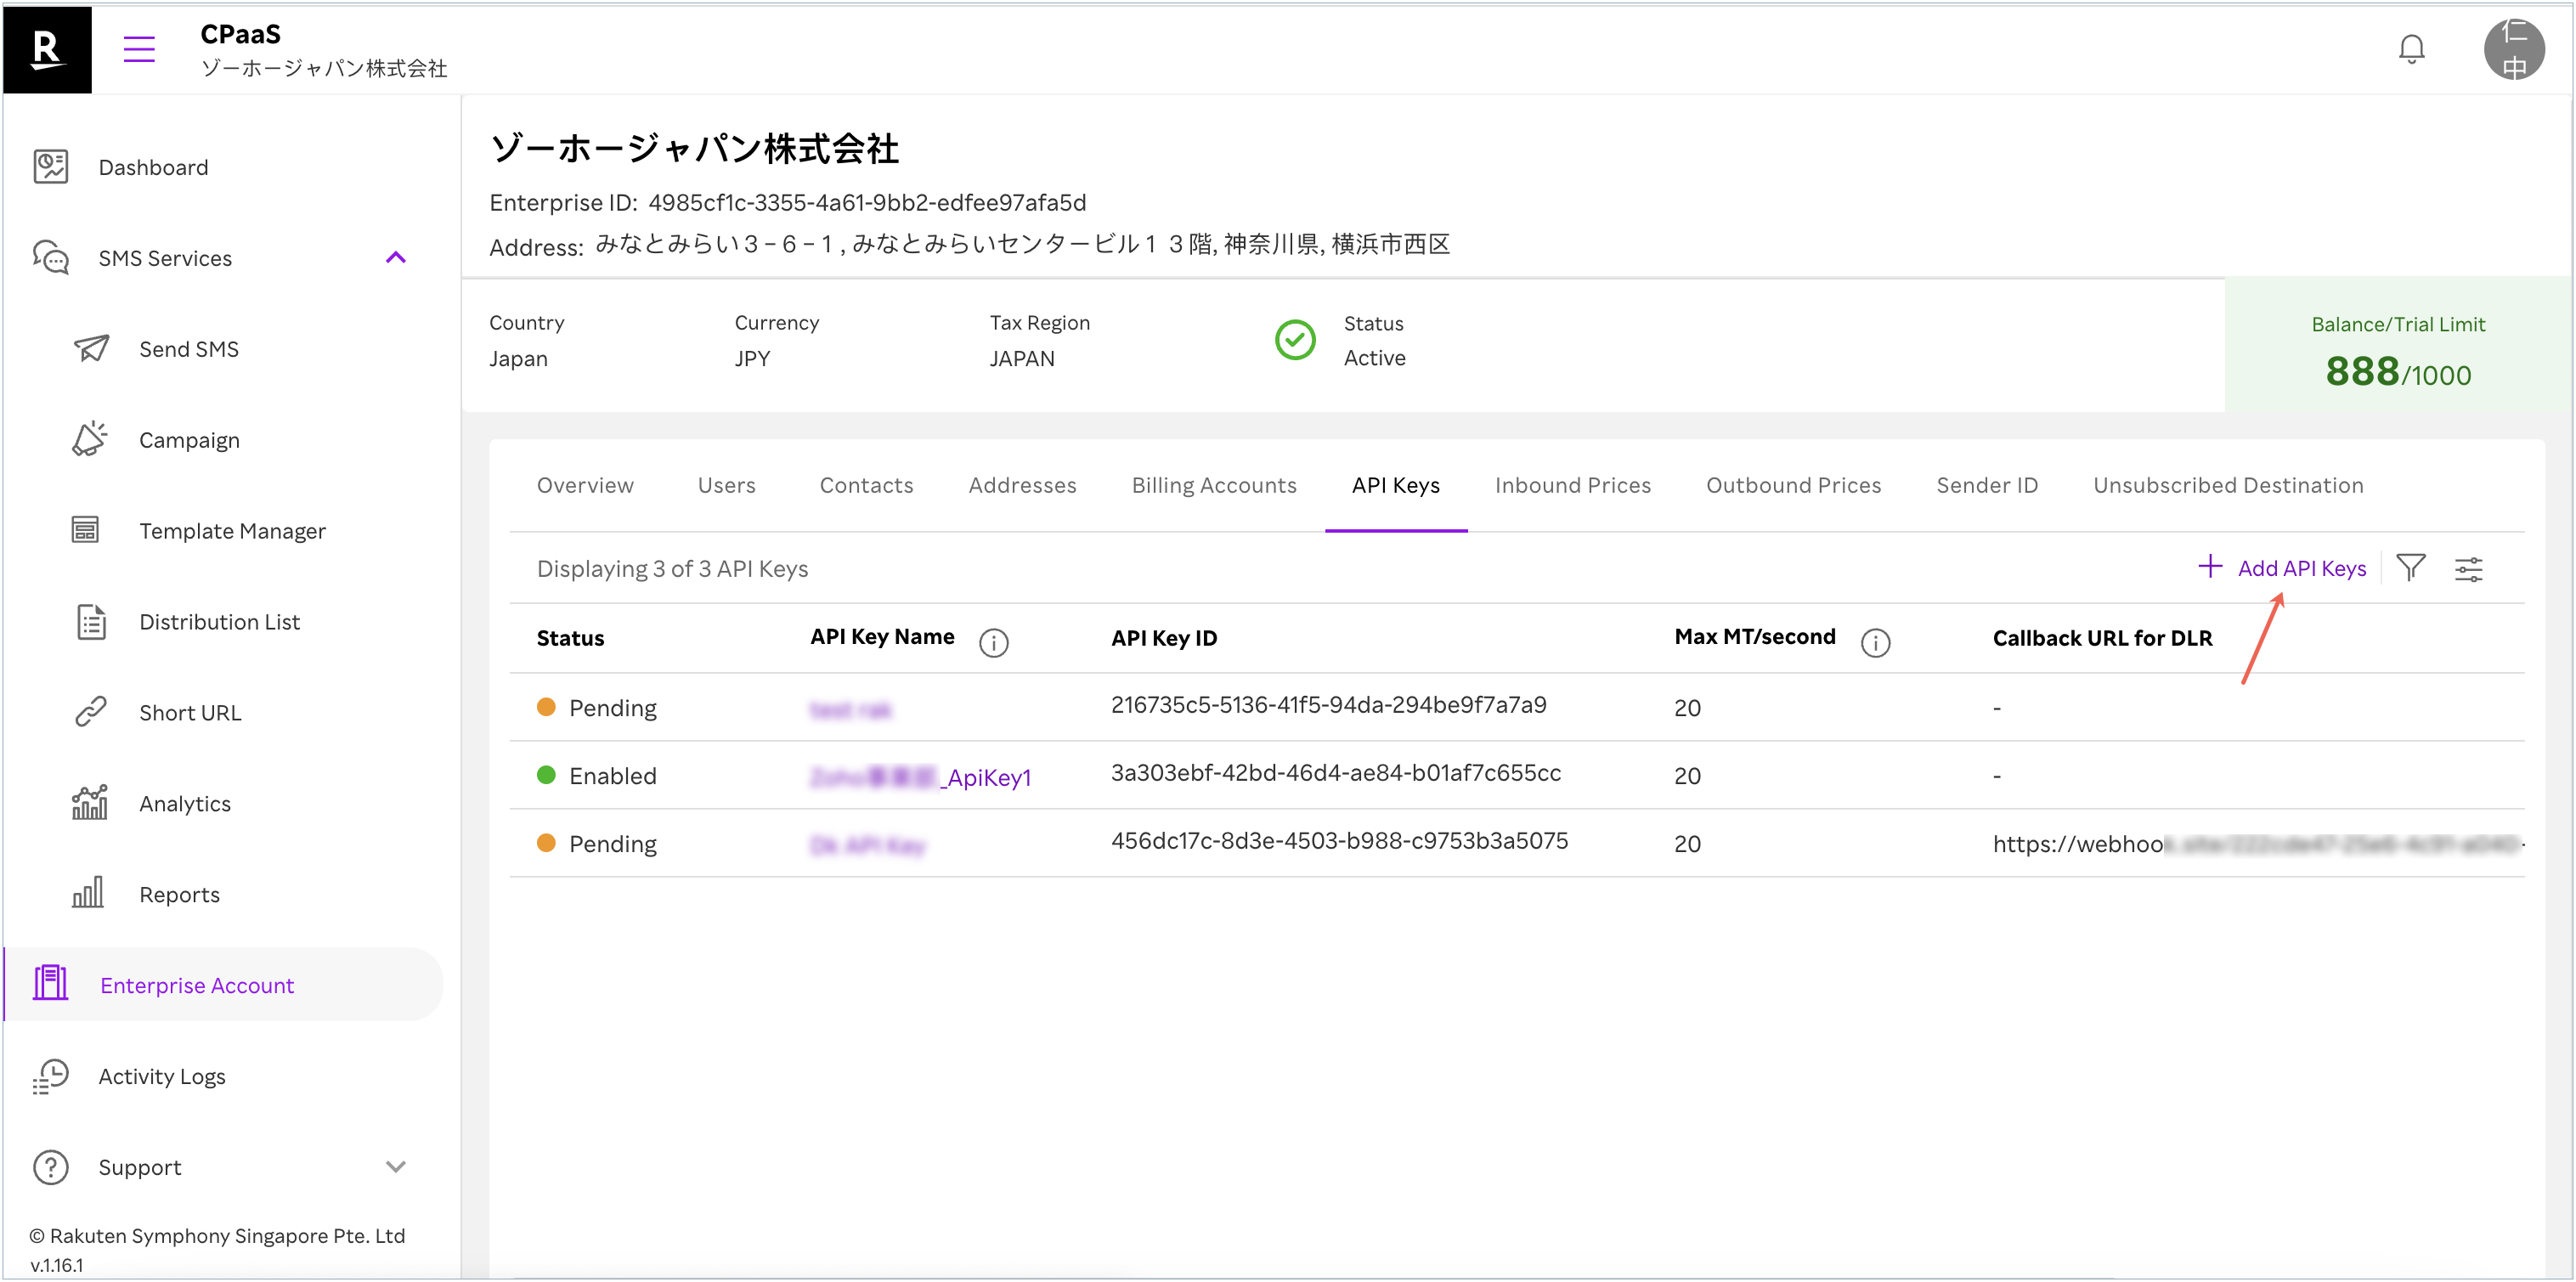Click the Callback URL for DLR header
2576x1282 pixels.
[x=2102, y=638]
